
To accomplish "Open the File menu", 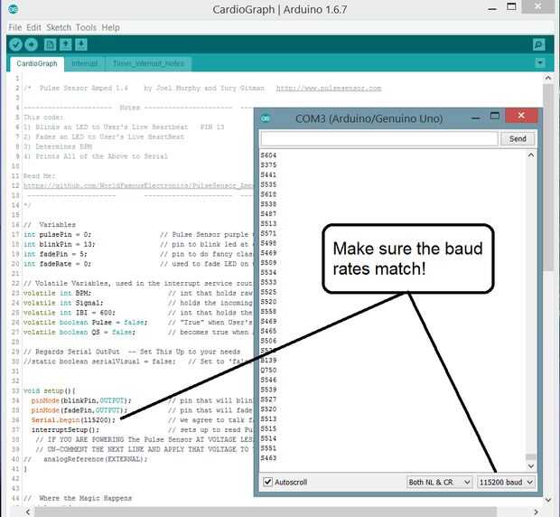I will click(x=15, y=27).
